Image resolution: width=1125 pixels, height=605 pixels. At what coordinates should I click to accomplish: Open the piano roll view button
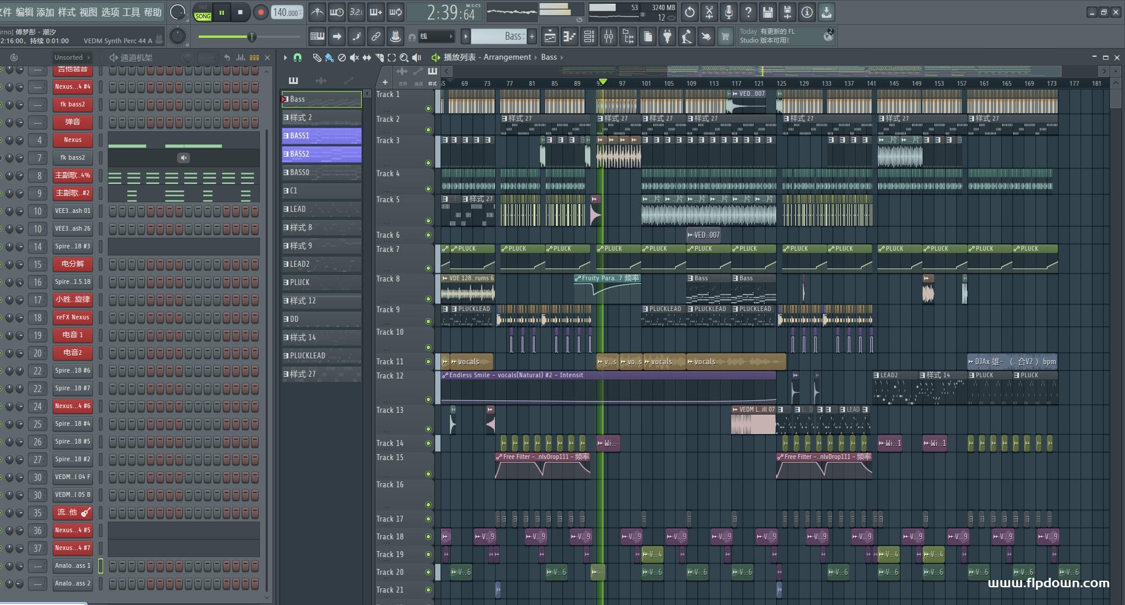[569, 37]
